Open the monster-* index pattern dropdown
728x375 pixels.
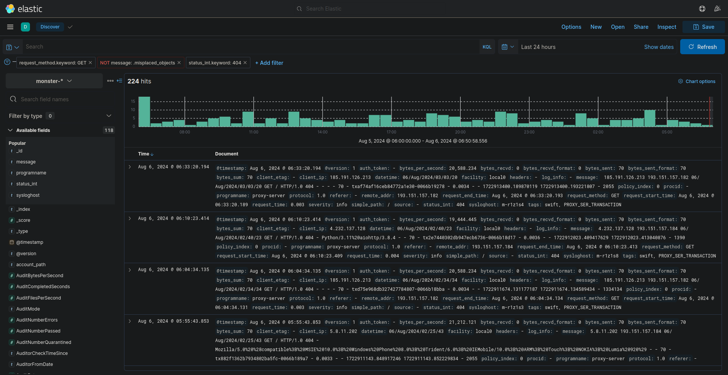tap(54, 81)
